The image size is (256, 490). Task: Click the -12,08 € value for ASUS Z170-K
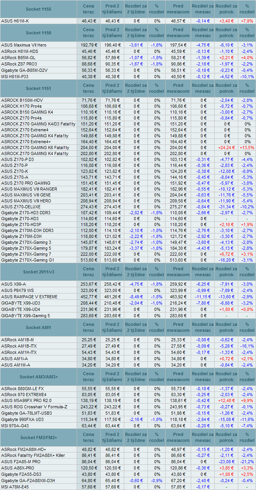226,171
